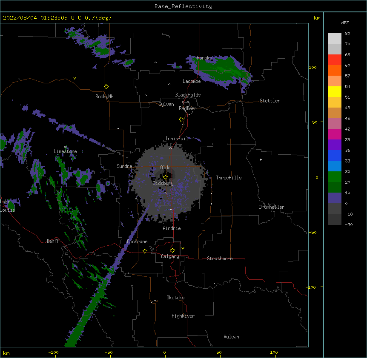Click the red 65 dBZ legend swatch
367x358 pixels.
tap(335, 60)
